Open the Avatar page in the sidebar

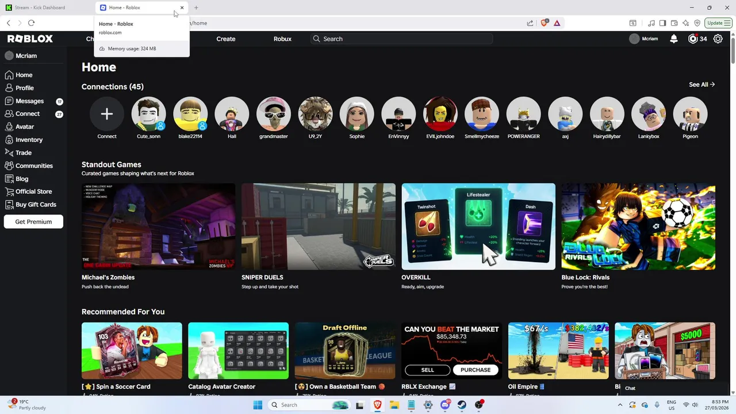tap(20, 126)
